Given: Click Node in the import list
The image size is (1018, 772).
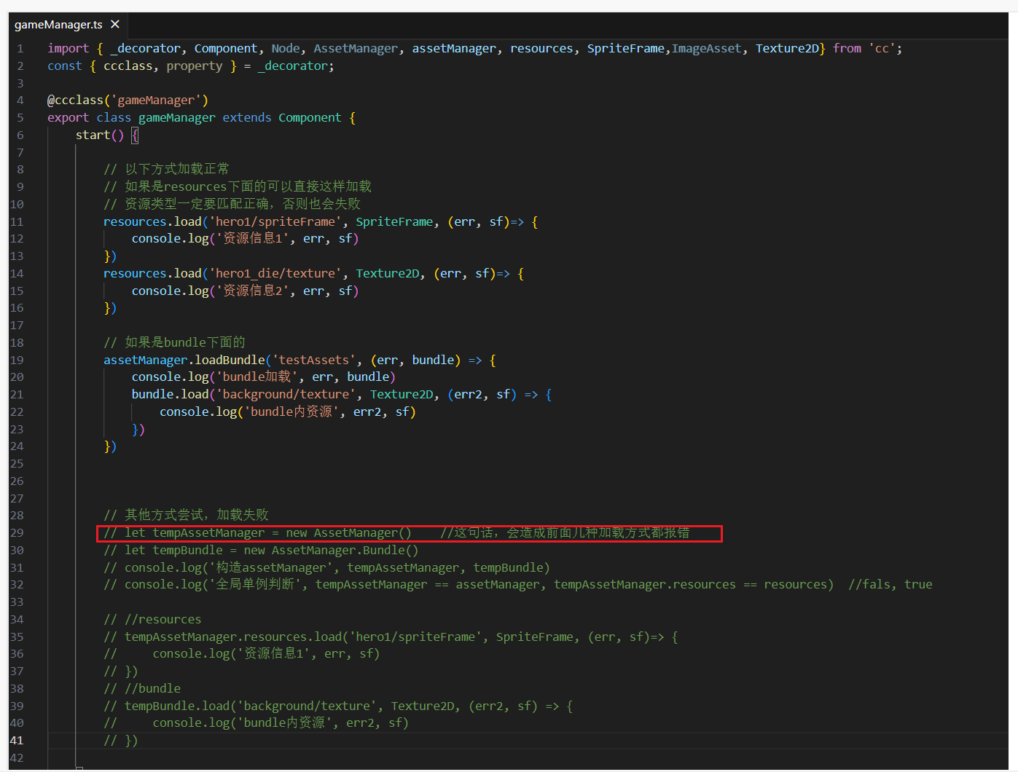Looking at the screenshot, I should coord(286,48).
